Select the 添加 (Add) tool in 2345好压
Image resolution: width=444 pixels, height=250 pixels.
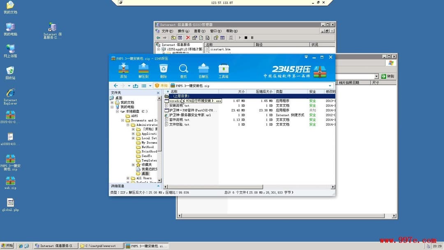pyautogui.click(x=123, y=70)
